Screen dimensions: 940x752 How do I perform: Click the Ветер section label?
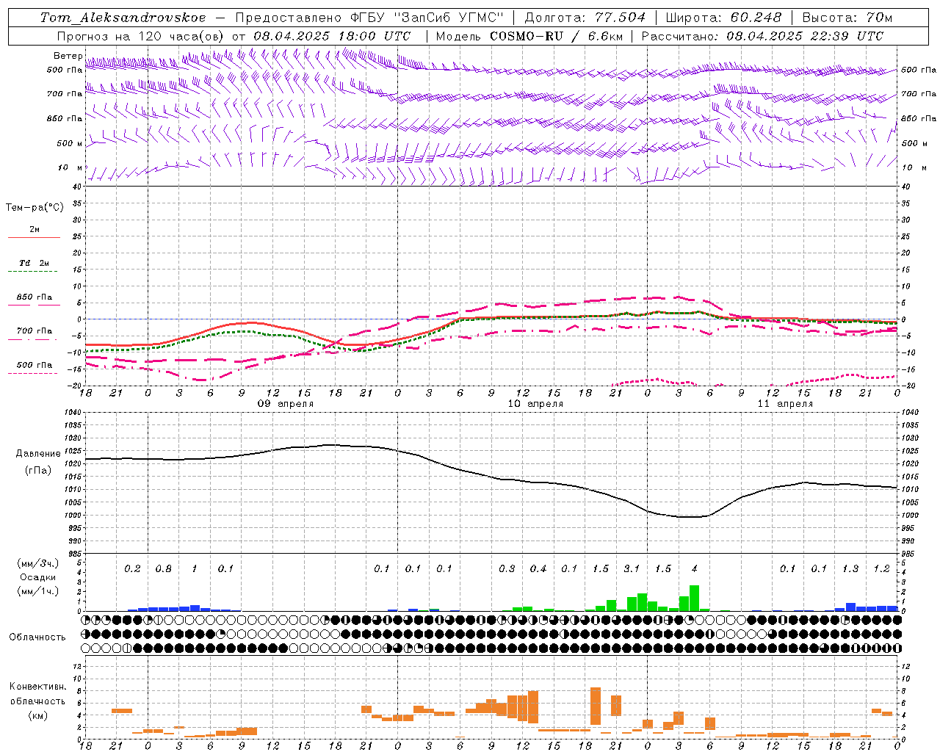[68, 56]
